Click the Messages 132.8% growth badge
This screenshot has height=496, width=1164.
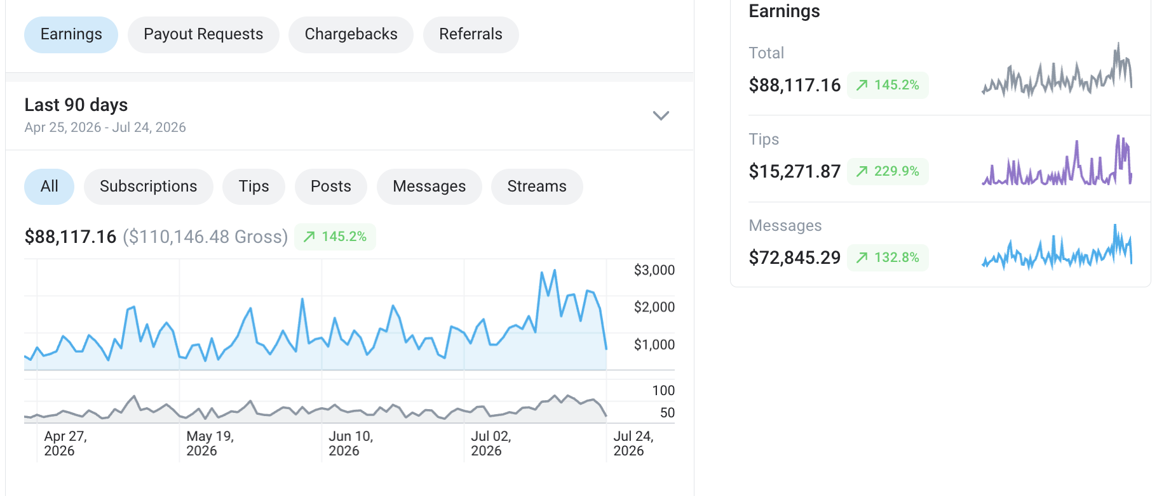pos(888,258)
